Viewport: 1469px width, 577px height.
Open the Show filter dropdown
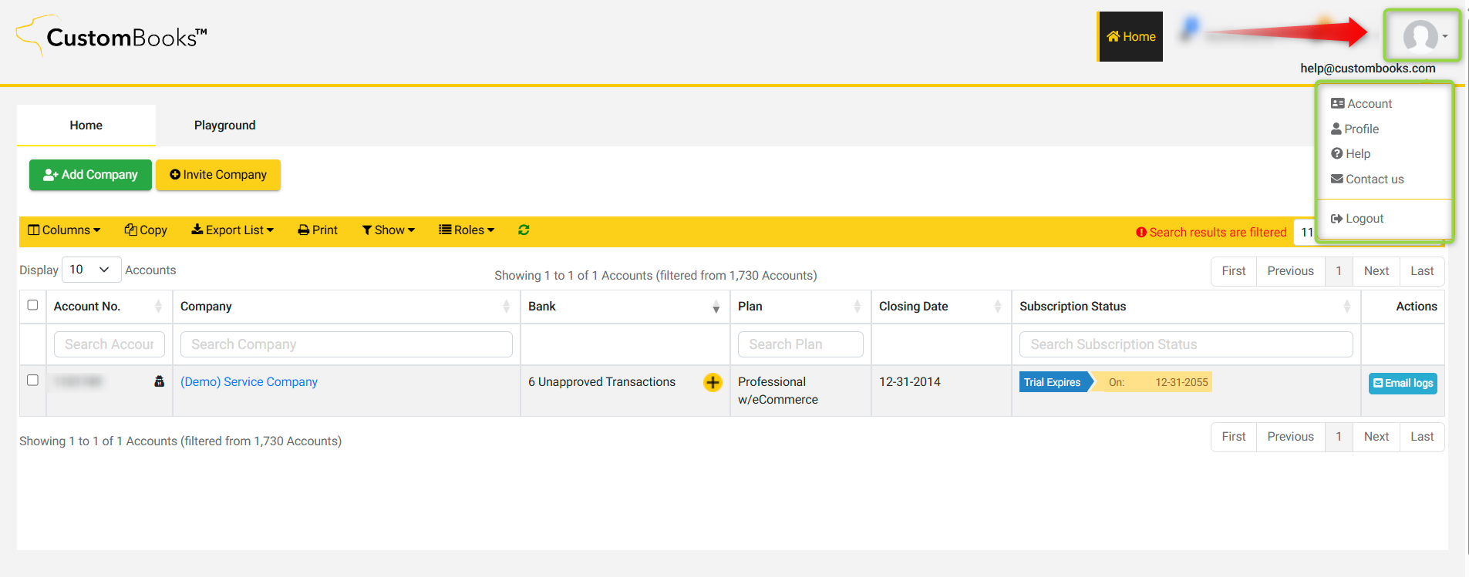389,230
